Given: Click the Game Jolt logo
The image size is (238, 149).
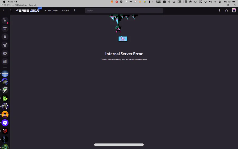Looking at the screenshot, I should (28, 11).
